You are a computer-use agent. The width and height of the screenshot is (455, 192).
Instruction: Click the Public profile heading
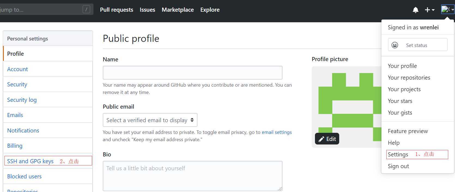(x=131, y=39)
